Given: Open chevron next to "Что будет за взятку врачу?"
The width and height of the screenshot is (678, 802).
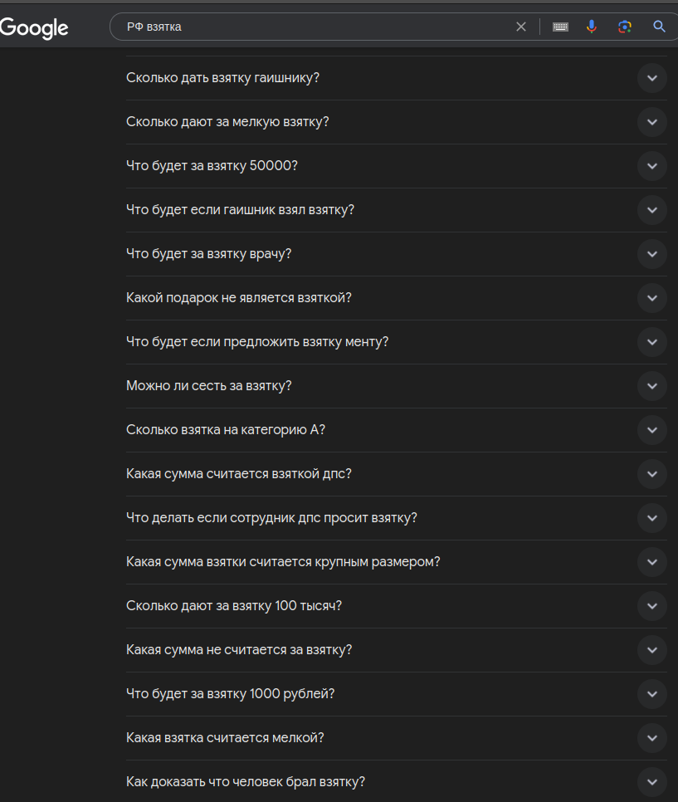Looking at the screenshot, I should 652,254.
